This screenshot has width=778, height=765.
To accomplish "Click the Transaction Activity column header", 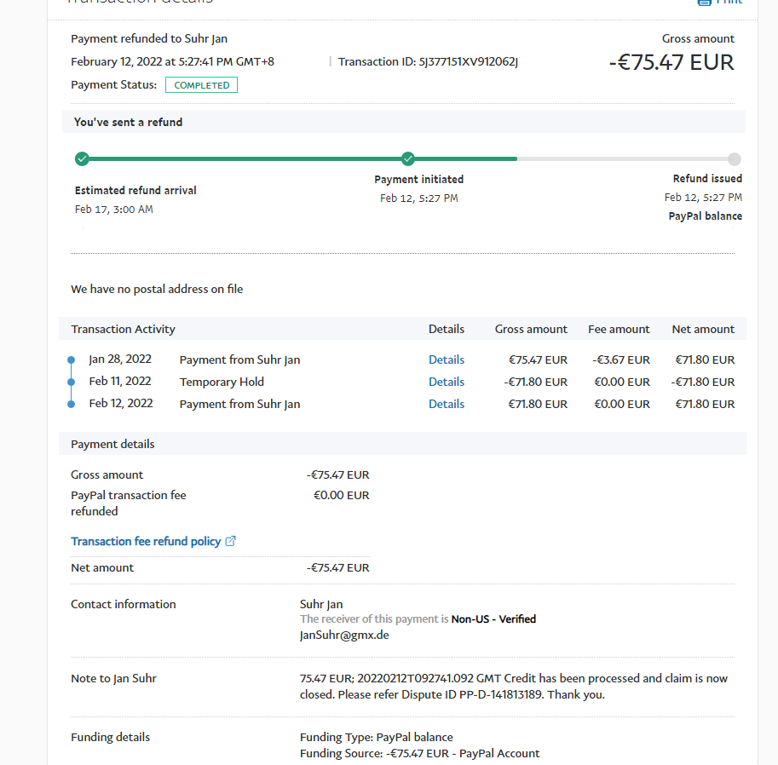I will 123,329.
